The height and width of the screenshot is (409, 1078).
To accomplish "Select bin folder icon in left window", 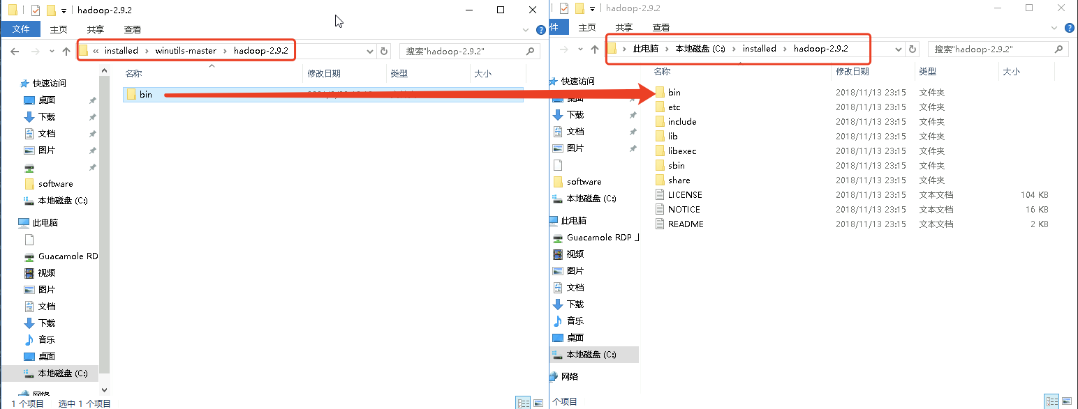I will [131, 95].
